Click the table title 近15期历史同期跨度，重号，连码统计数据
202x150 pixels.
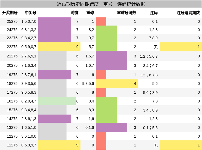click(101, 4)
